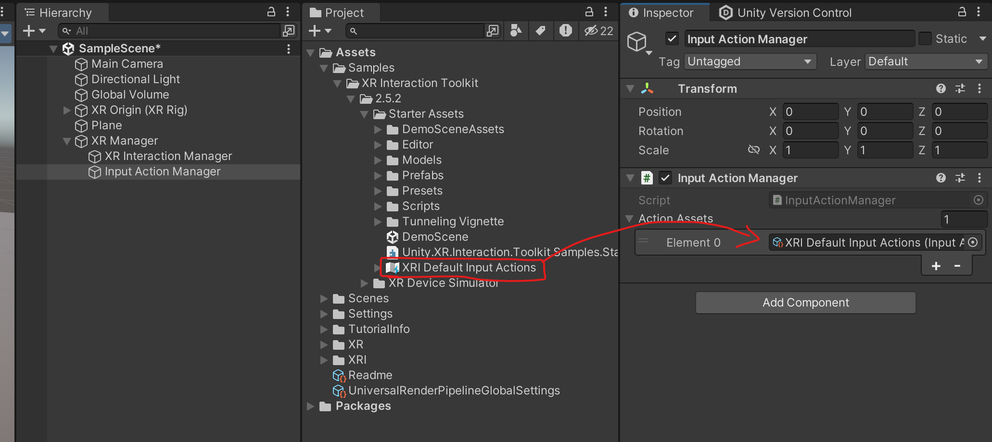The width and height of the screenshot is (992, 442).
Task: Toggle hidden packages visibility (22)
Action: (x=599, y=31)
